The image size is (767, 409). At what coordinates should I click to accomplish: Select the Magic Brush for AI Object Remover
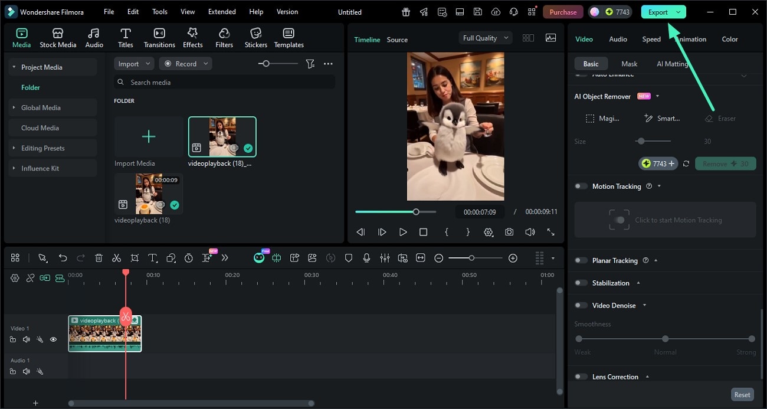point(604,118)
